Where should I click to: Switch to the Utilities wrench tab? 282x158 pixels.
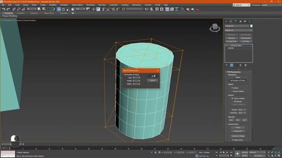coord(250,22)
